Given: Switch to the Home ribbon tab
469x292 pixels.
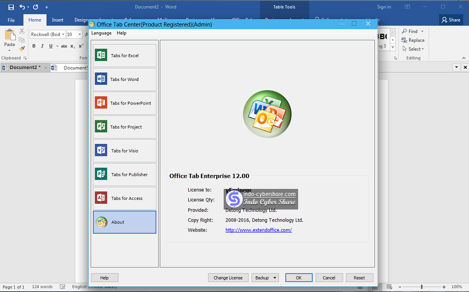Looking at the screenshot, I should (x=35, y=20).
